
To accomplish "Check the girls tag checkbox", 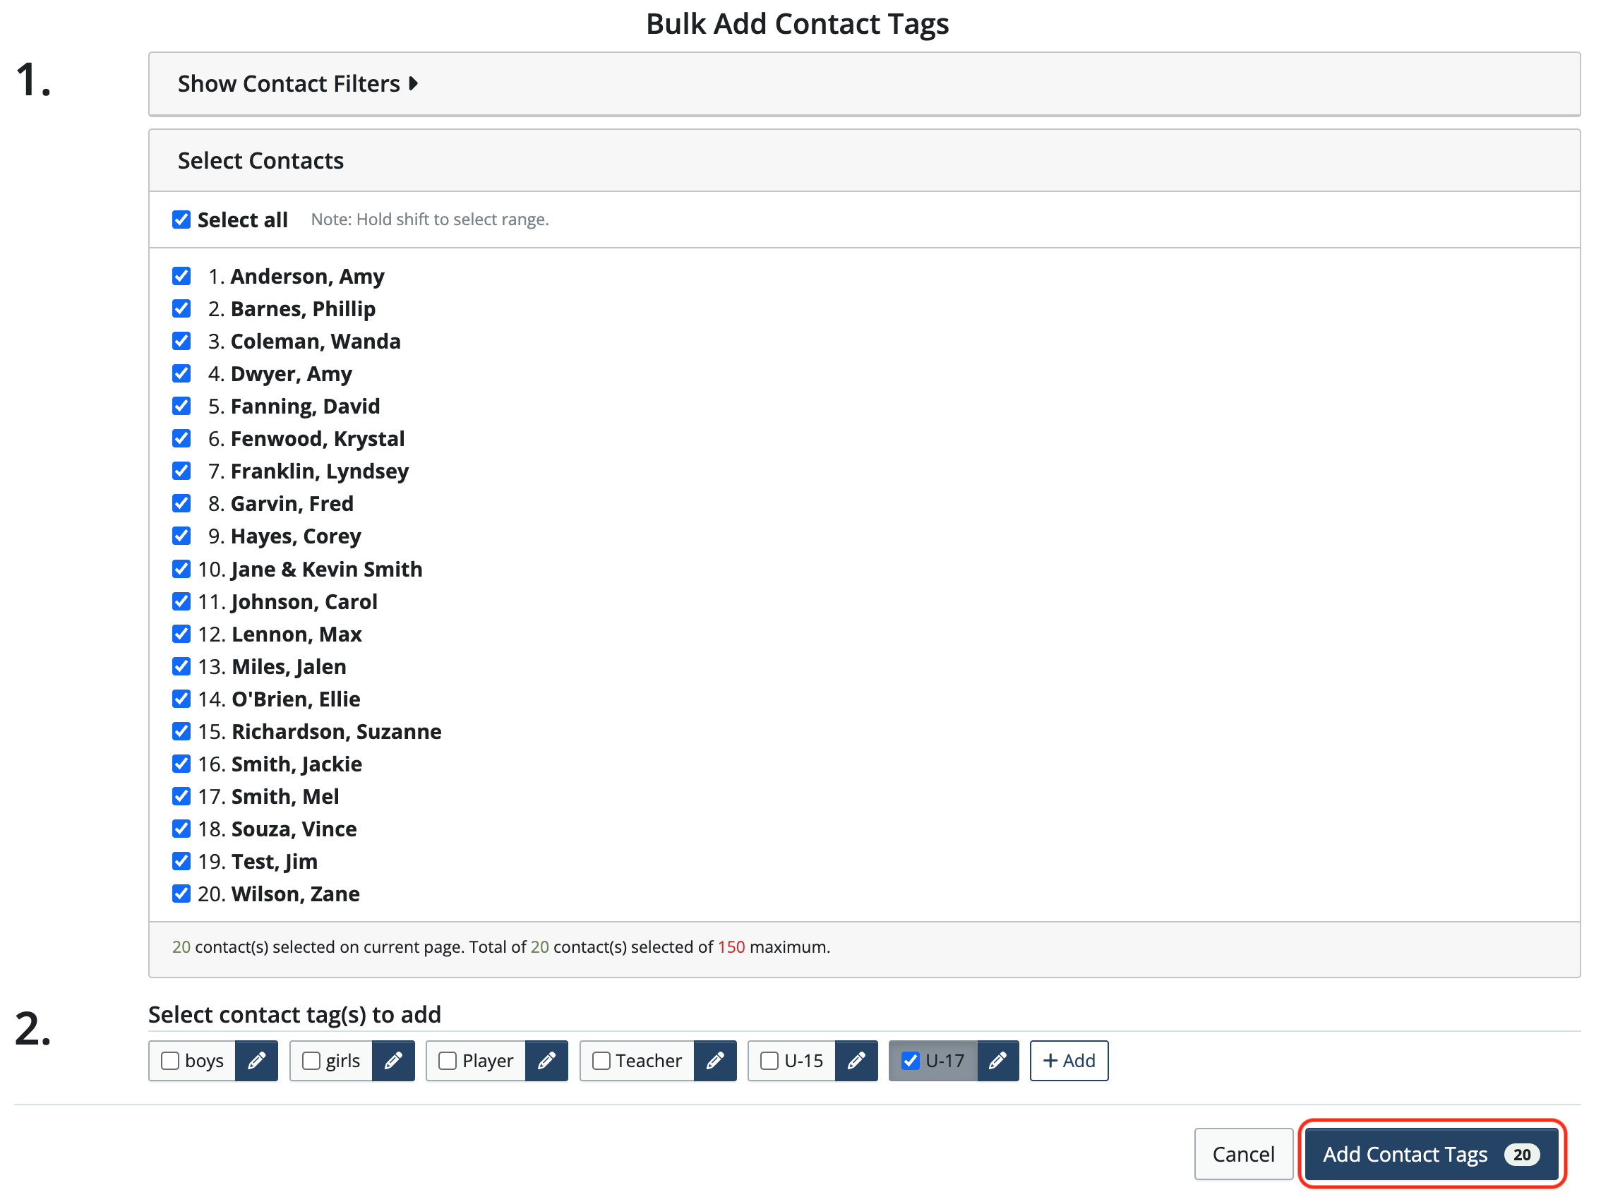I will 311,1061.
